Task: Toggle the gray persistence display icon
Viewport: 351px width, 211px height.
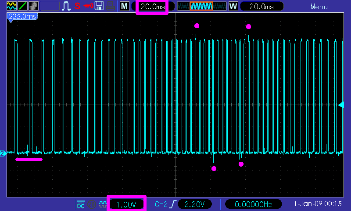Action: point(34,6)
